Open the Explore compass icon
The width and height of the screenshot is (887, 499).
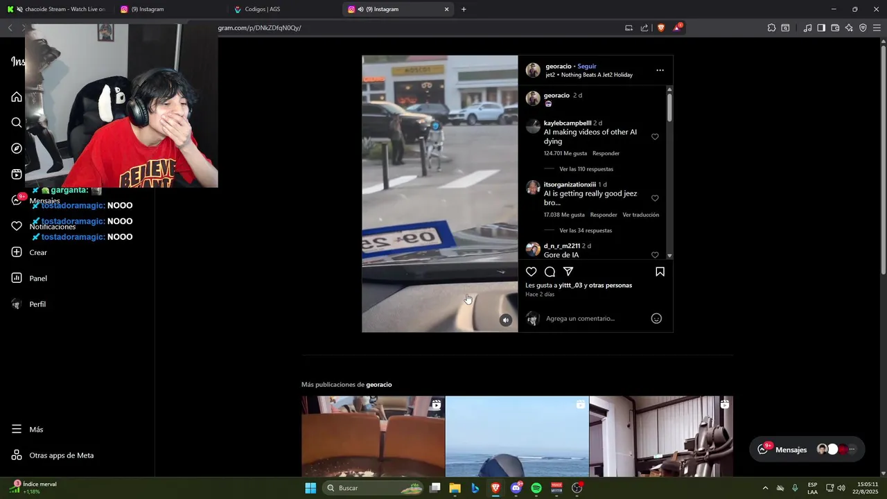(17, 148)
